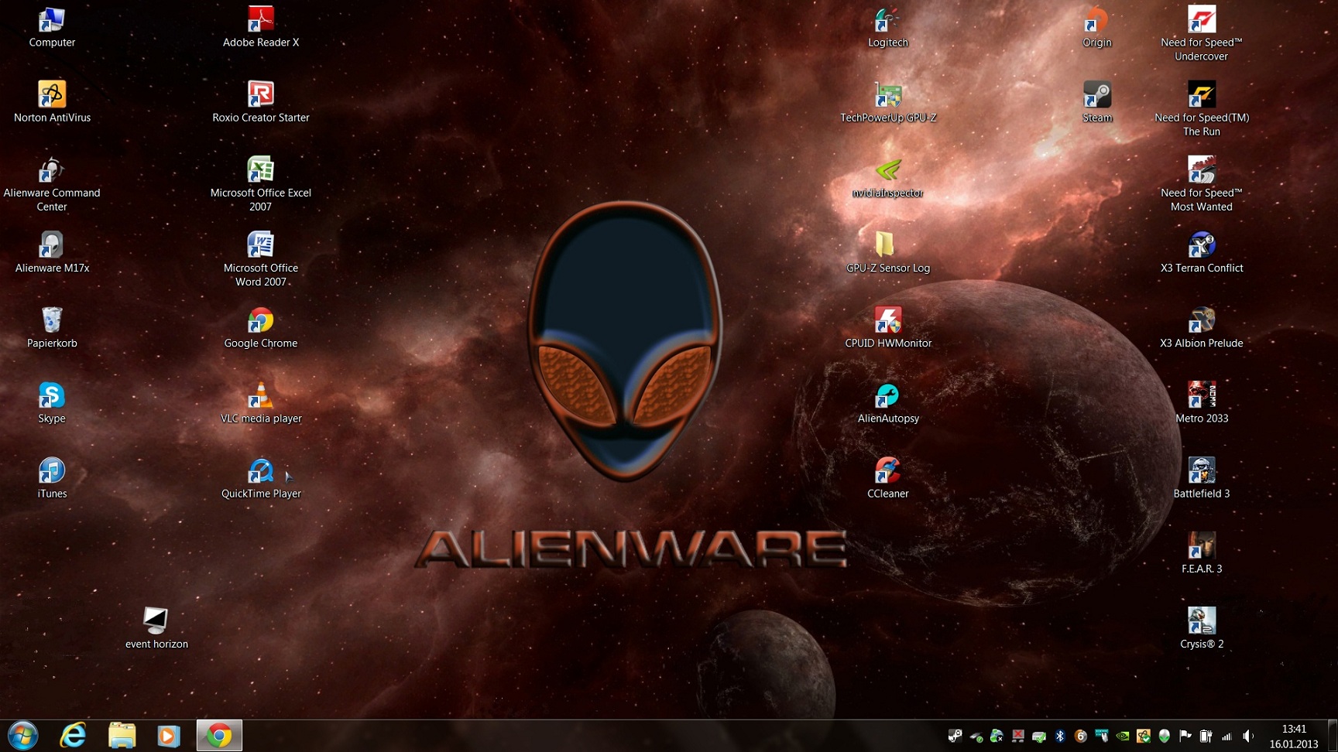
Task: Select the VLC media player icon
Action: tap(261, 402)
